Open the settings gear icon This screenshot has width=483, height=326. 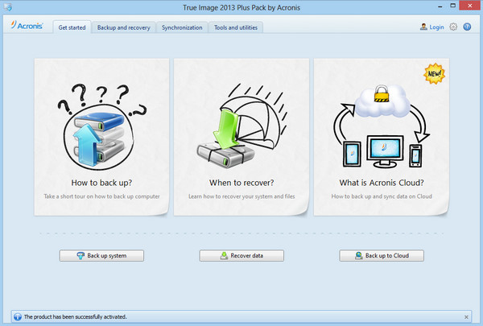[454, 27]
